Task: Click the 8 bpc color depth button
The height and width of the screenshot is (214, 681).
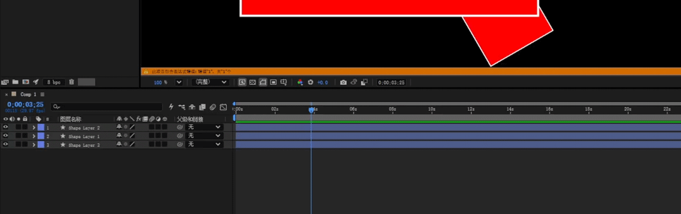Action: pyautogui.click(x=54, y=82)
